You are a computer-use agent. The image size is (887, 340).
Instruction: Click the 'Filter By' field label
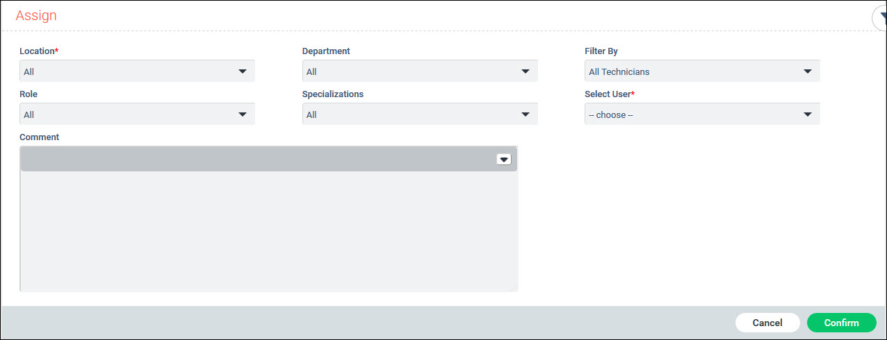click(601, 51)
